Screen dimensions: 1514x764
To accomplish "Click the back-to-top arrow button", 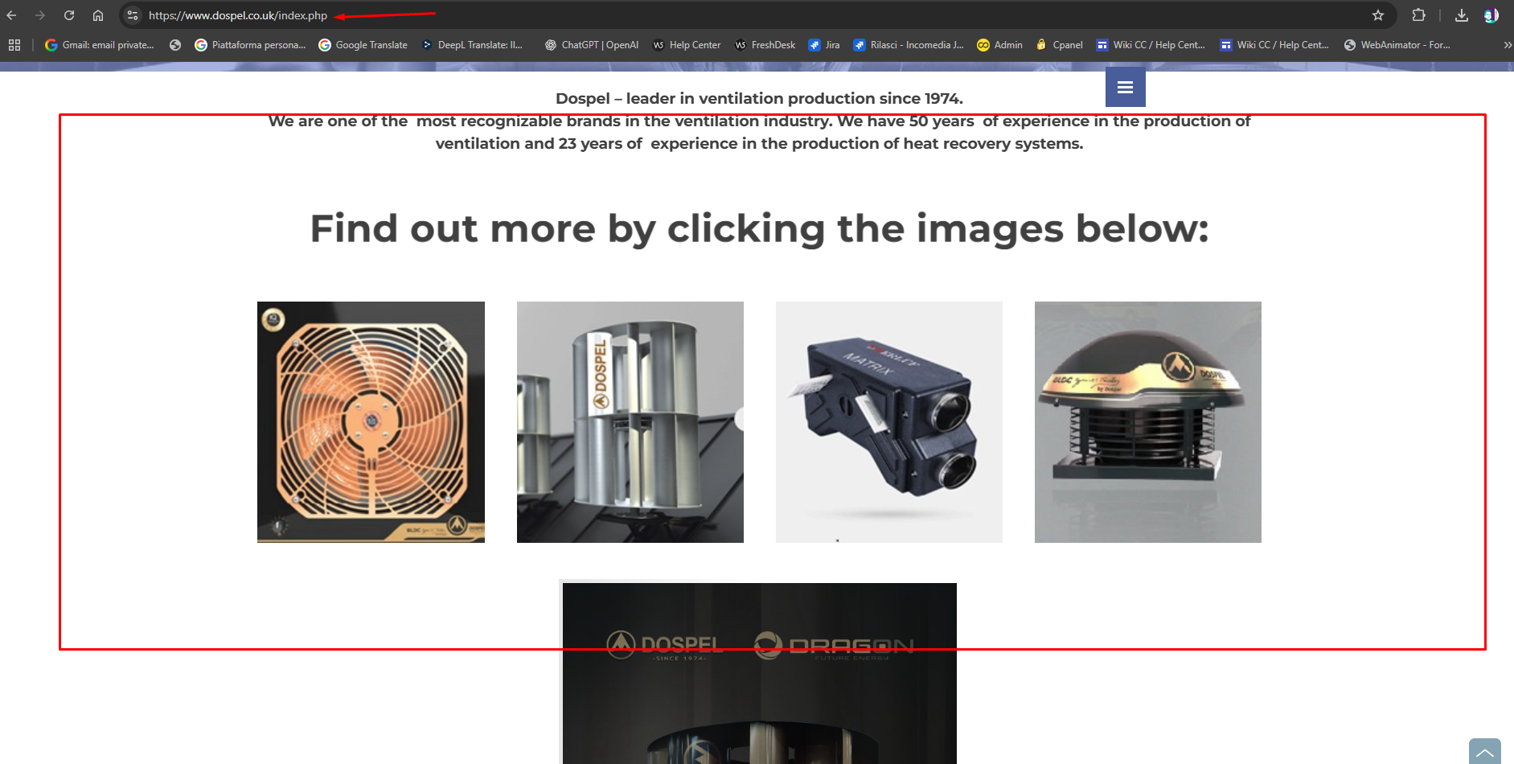I will point(1485,752).
